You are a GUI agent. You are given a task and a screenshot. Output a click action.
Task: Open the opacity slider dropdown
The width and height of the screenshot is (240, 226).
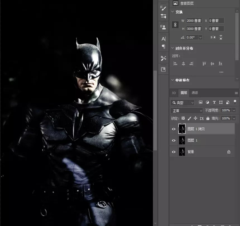pos(234,110)
